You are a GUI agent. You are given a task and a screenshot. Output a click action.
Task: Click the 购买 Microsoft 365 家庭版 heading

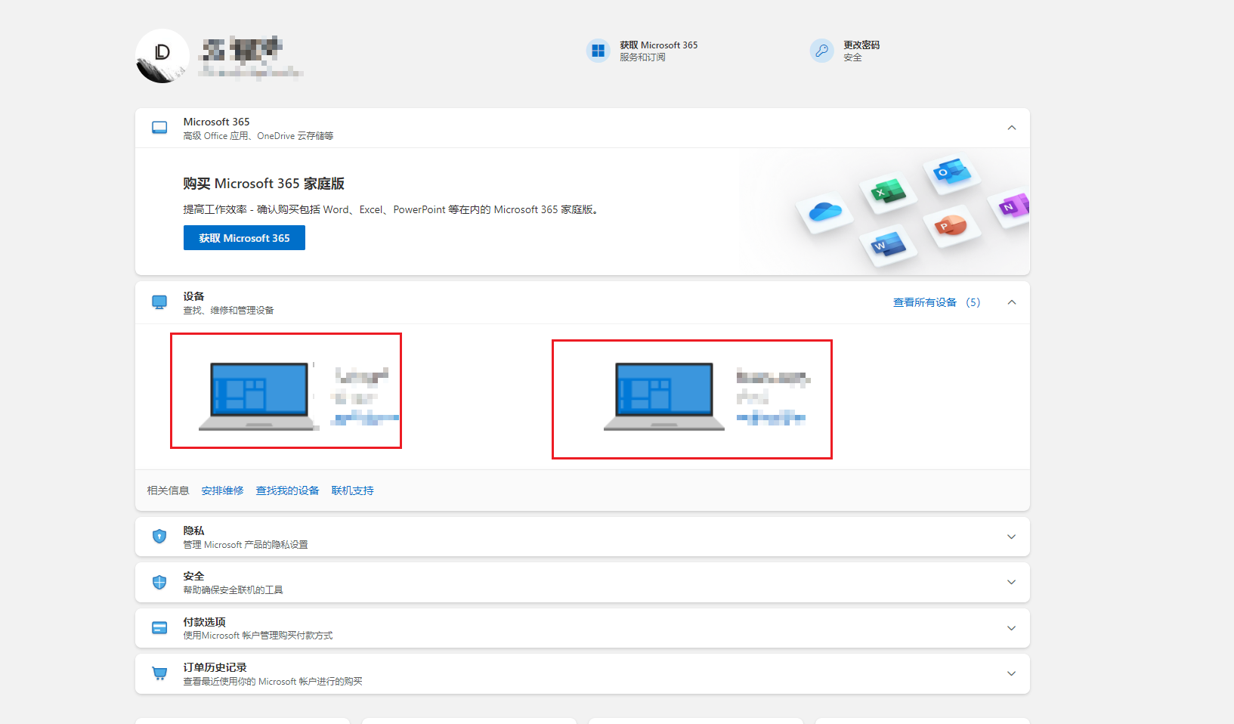click(x=264, y=184)
